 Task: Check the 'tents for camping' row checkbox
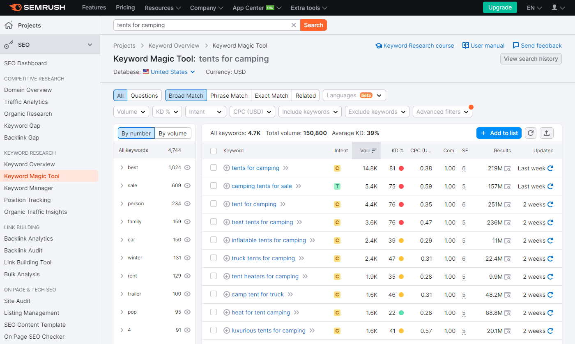(x=214, y=167)
